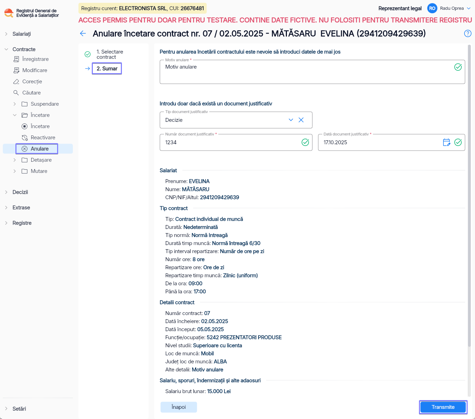
Task: Click the summary panel vertical scrollbar
Action: click(x=469, y=196)
